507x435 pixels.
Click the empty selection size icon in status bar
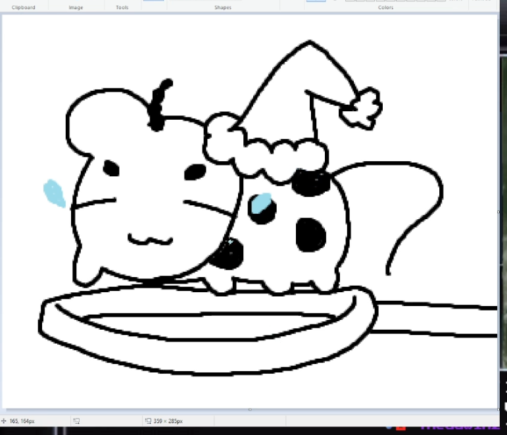point(76,421)
